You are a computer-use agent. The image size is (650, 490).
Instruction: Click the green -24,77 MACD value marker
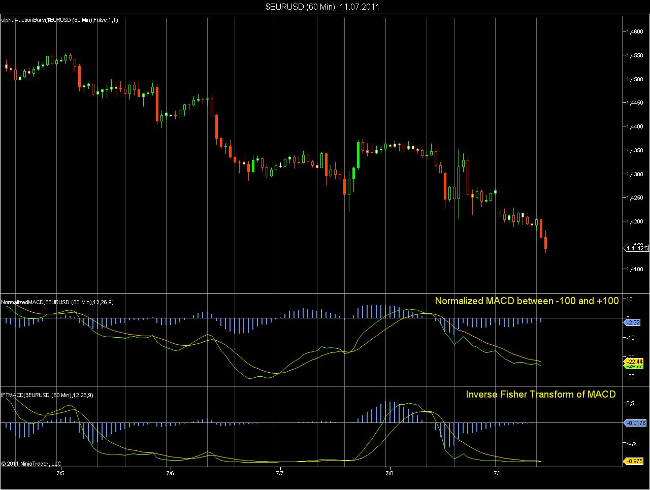[633, 366]
